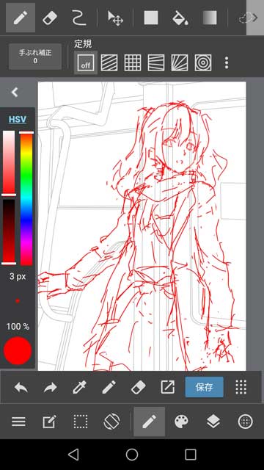Collapse the color side panel
Viewport: 264px width, 470px height.
click(x=15, y=93)
